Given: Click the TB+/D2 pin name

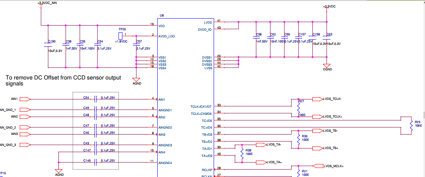Looking at the screenshot, I should [x=207, y=142].
